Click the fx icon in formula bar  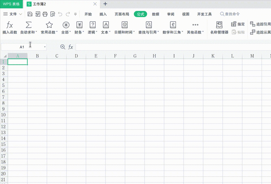click(70, 47)
